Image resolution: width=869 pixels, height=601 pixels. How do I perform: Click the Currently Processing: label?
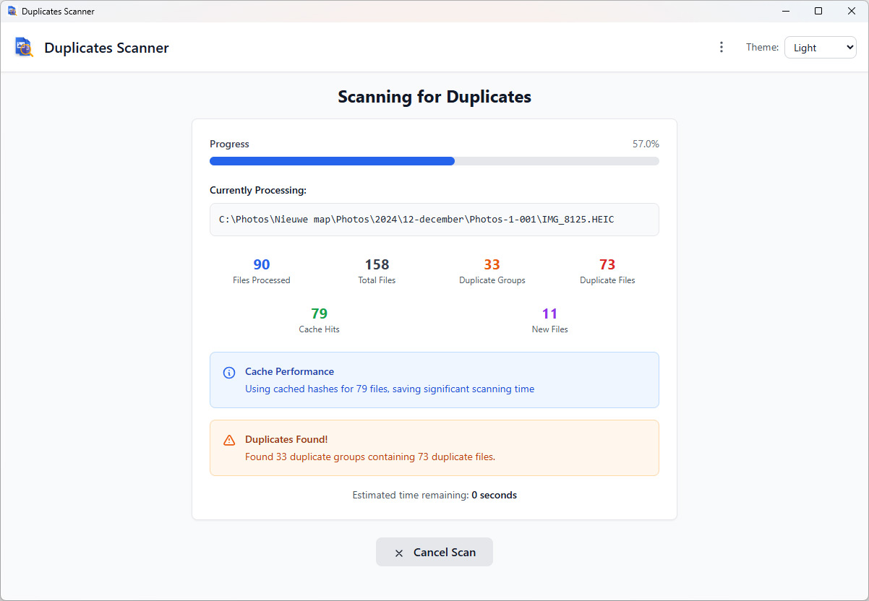[x=258, y=190]
